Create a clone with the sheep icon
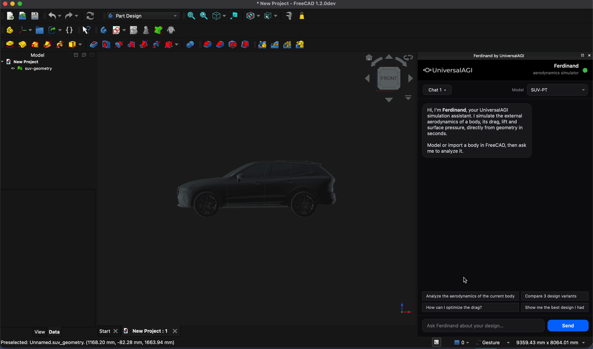The height and width of the screenshot is (349, 593). click(x=171, y=30)
